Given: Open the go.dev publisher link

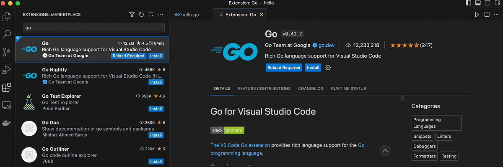Looking at the screenshot, I should (327, 45).
